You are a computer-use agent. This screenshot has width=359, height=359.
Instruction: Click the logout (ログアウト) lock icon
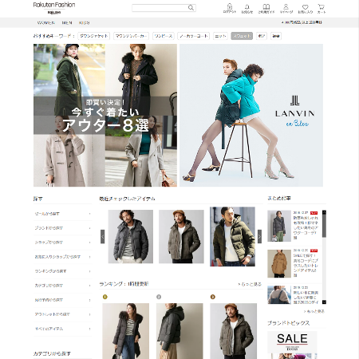[230, 8]
